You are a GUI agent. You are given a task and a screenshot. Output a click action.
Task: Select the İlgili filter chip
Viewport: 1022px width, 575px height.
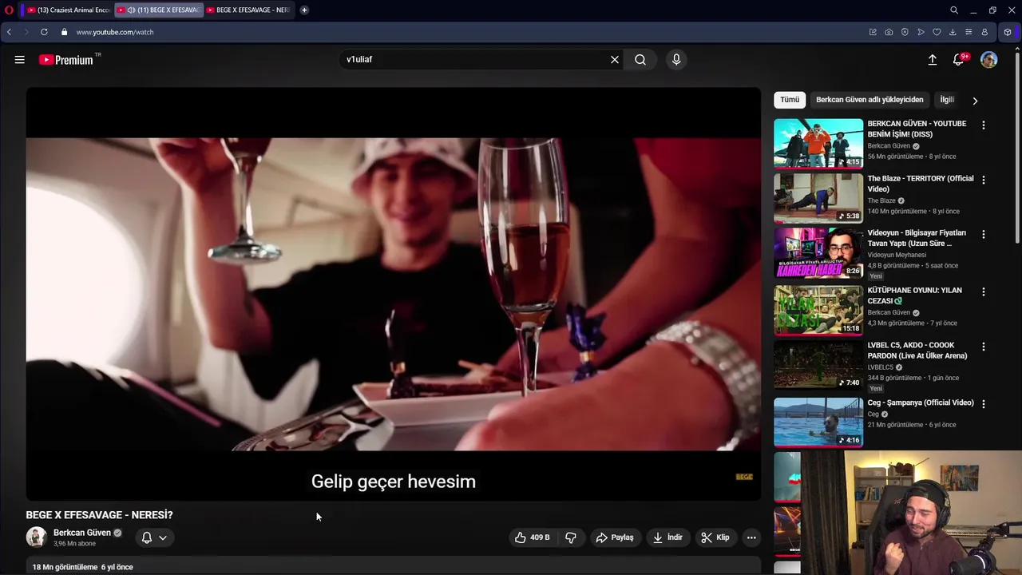[x=947, y=100]
